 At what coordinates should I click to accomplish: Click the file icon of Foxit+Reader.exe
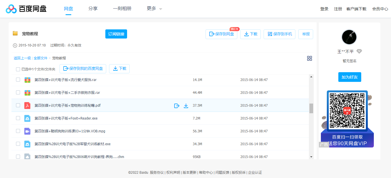[27, 118]
